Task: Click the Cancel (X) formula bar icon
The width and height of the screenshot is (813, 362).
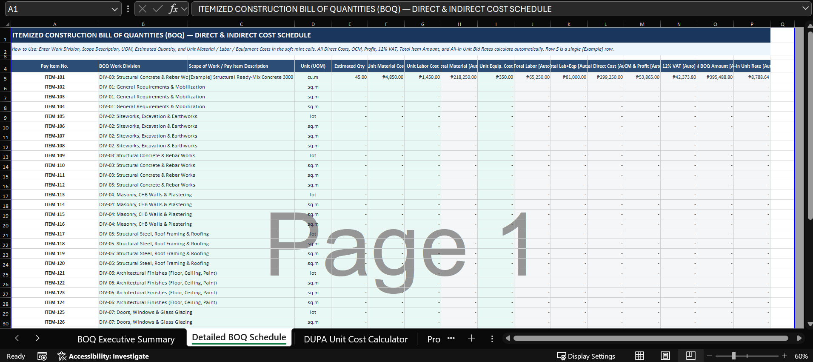Action: (143, 9)
